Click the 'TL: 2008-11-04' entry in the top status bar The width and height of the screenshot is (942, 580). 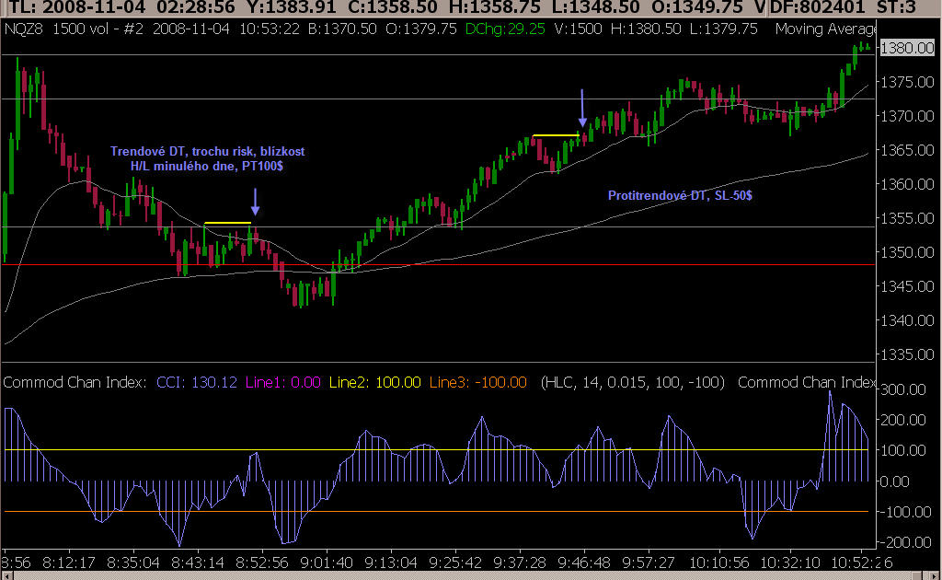pyautogui.click(x=77, y=7)
